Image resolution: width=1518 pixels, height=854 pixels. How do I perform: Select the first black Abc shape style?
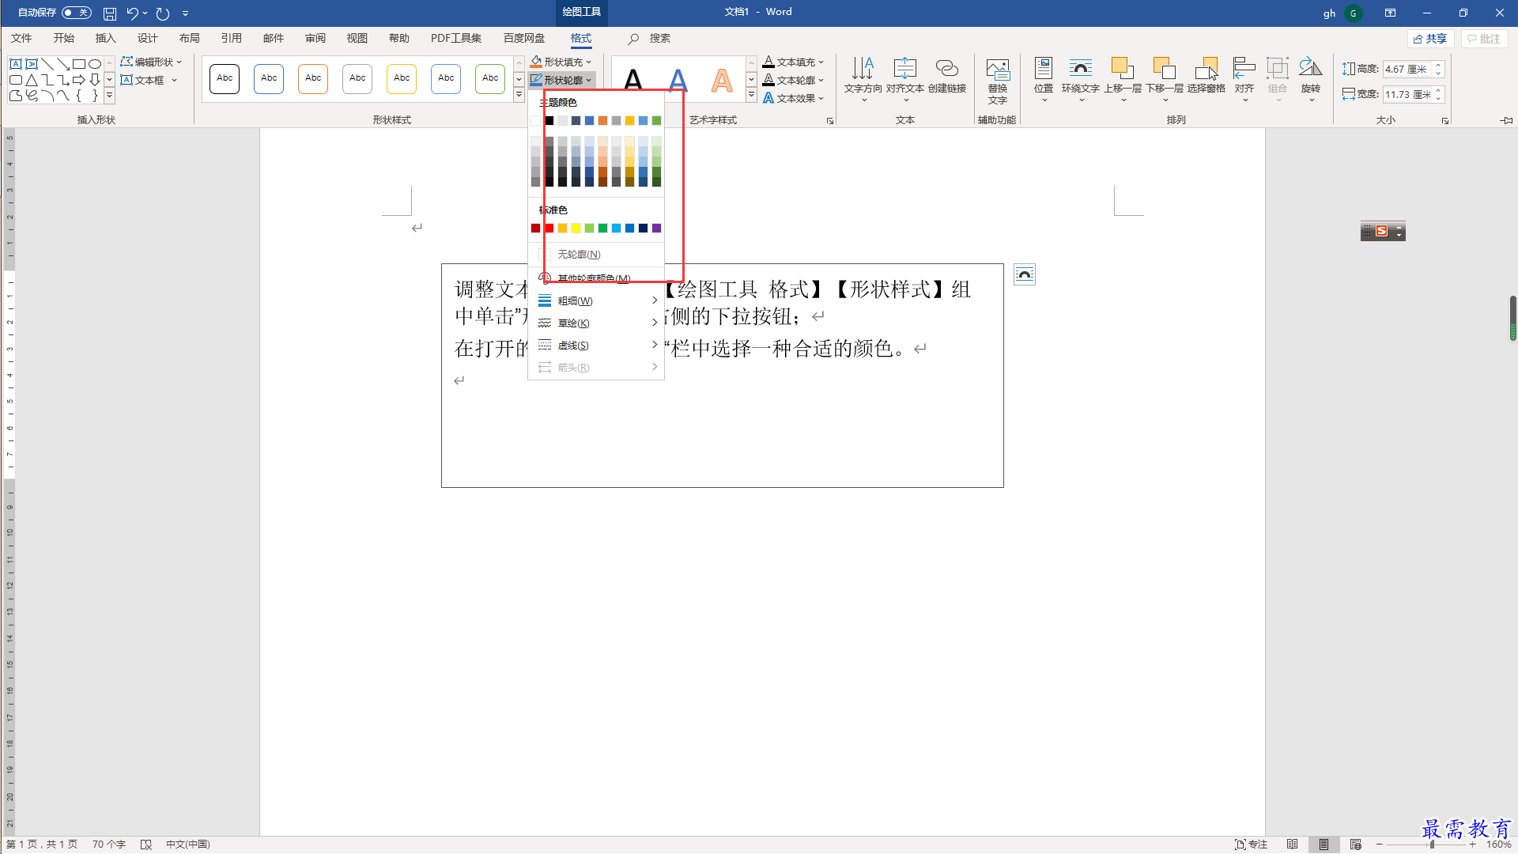coord(225,78)
